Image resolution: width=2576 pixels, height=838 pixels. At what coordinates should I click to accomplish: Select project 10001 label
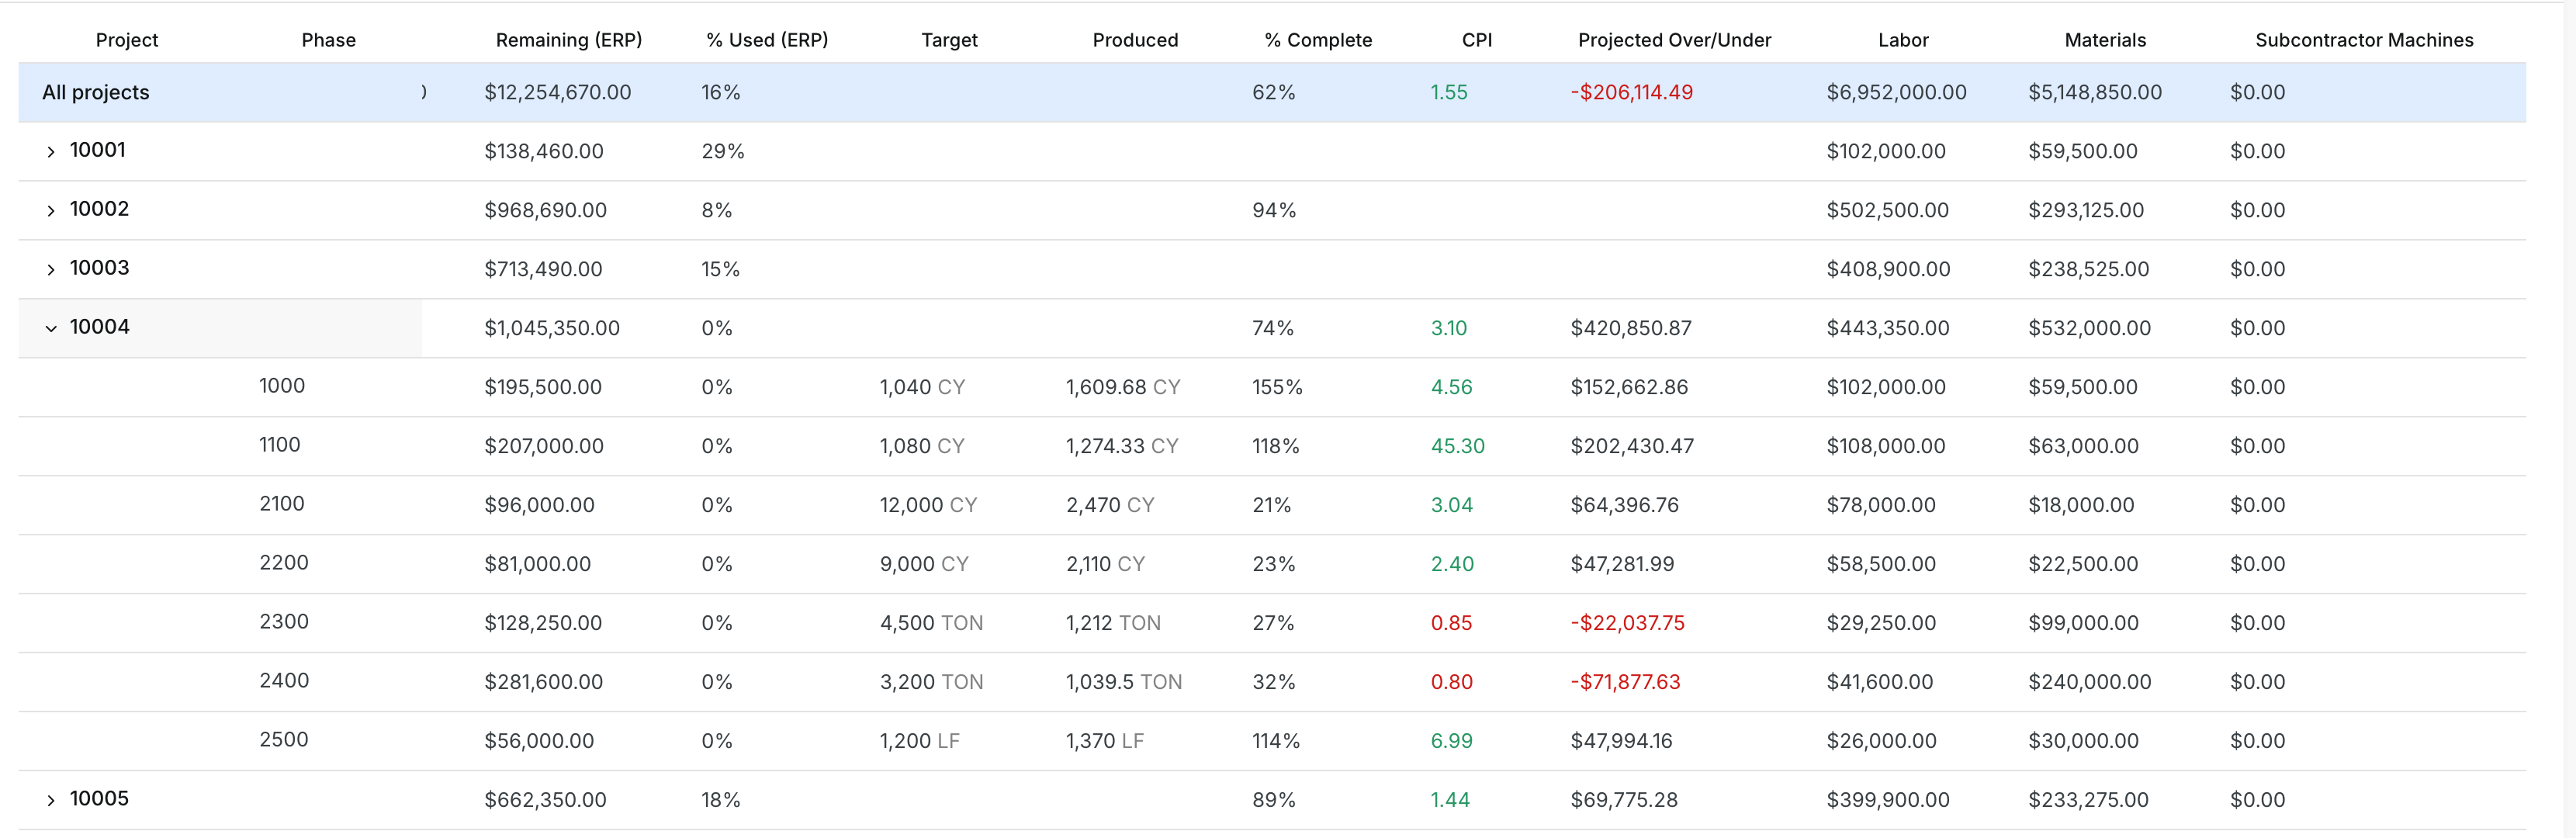(98, 150)
